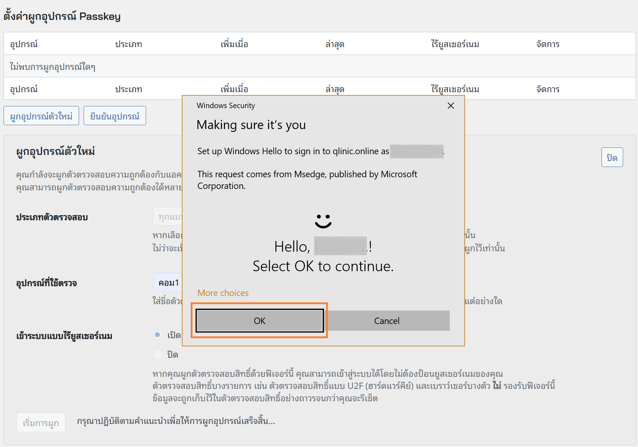Click the ไม่พบการผูกอุปกรณ์ใดๆ empty table row

click(52, 67)
